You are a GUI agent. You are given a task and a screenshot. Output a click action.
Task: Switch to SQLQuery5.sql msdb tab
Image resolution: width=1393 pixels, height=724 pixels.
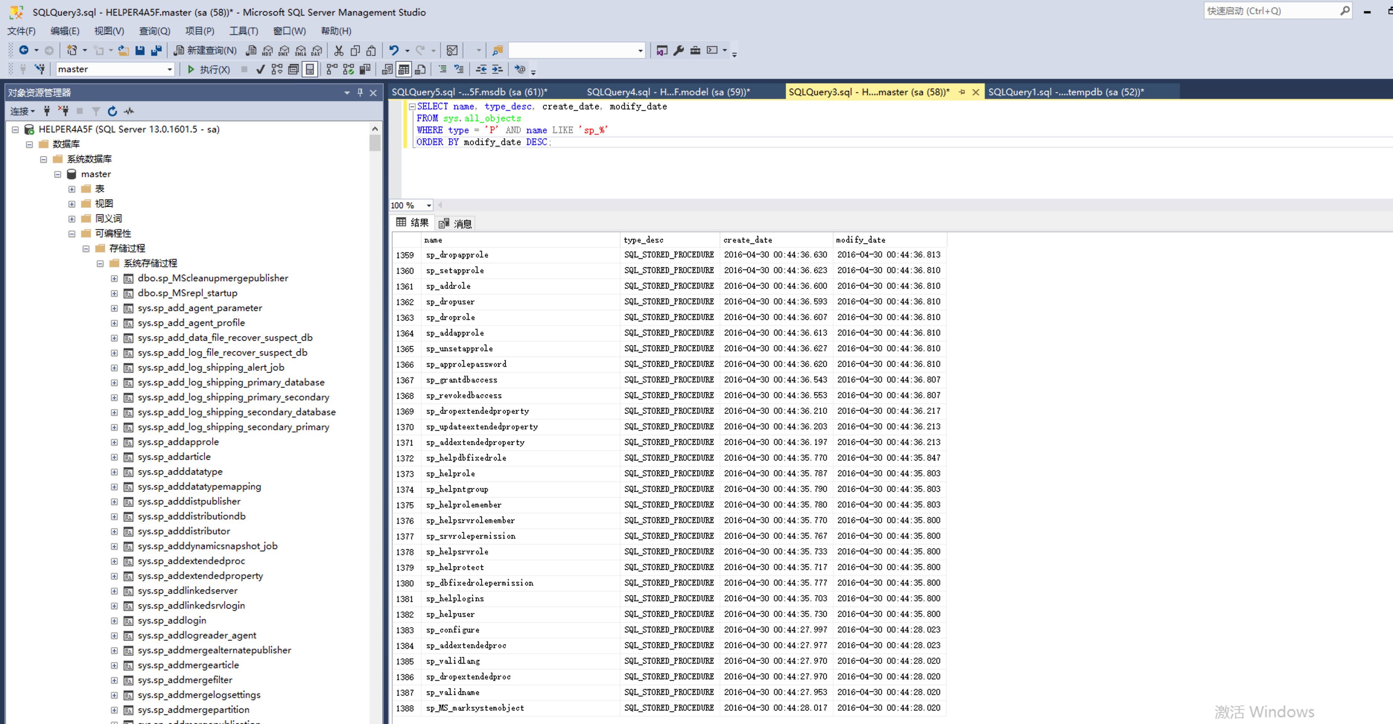tap(469, 92)
